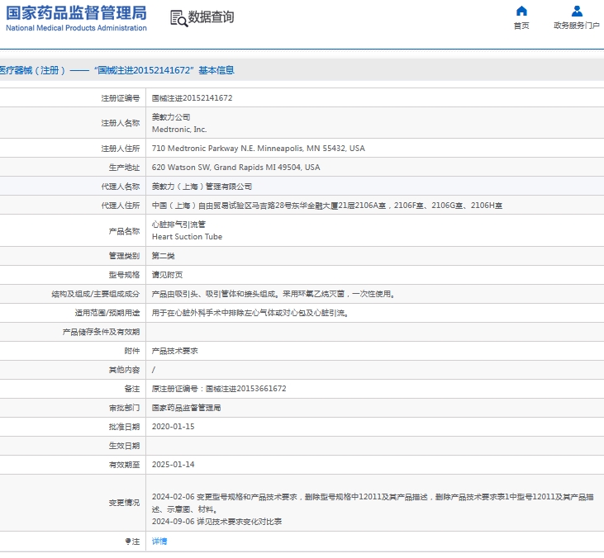Click the 首页 text link
Viewport: 604px width, 558px height.
click(521, 26)
